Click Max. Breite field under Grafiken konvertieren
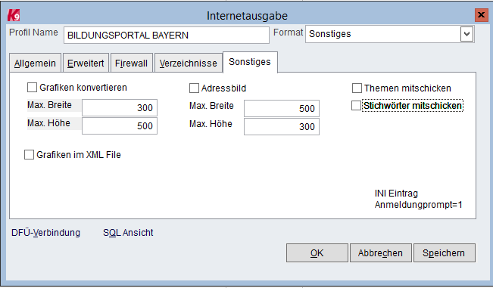This screenshot has width=493, height=288. 120,108
